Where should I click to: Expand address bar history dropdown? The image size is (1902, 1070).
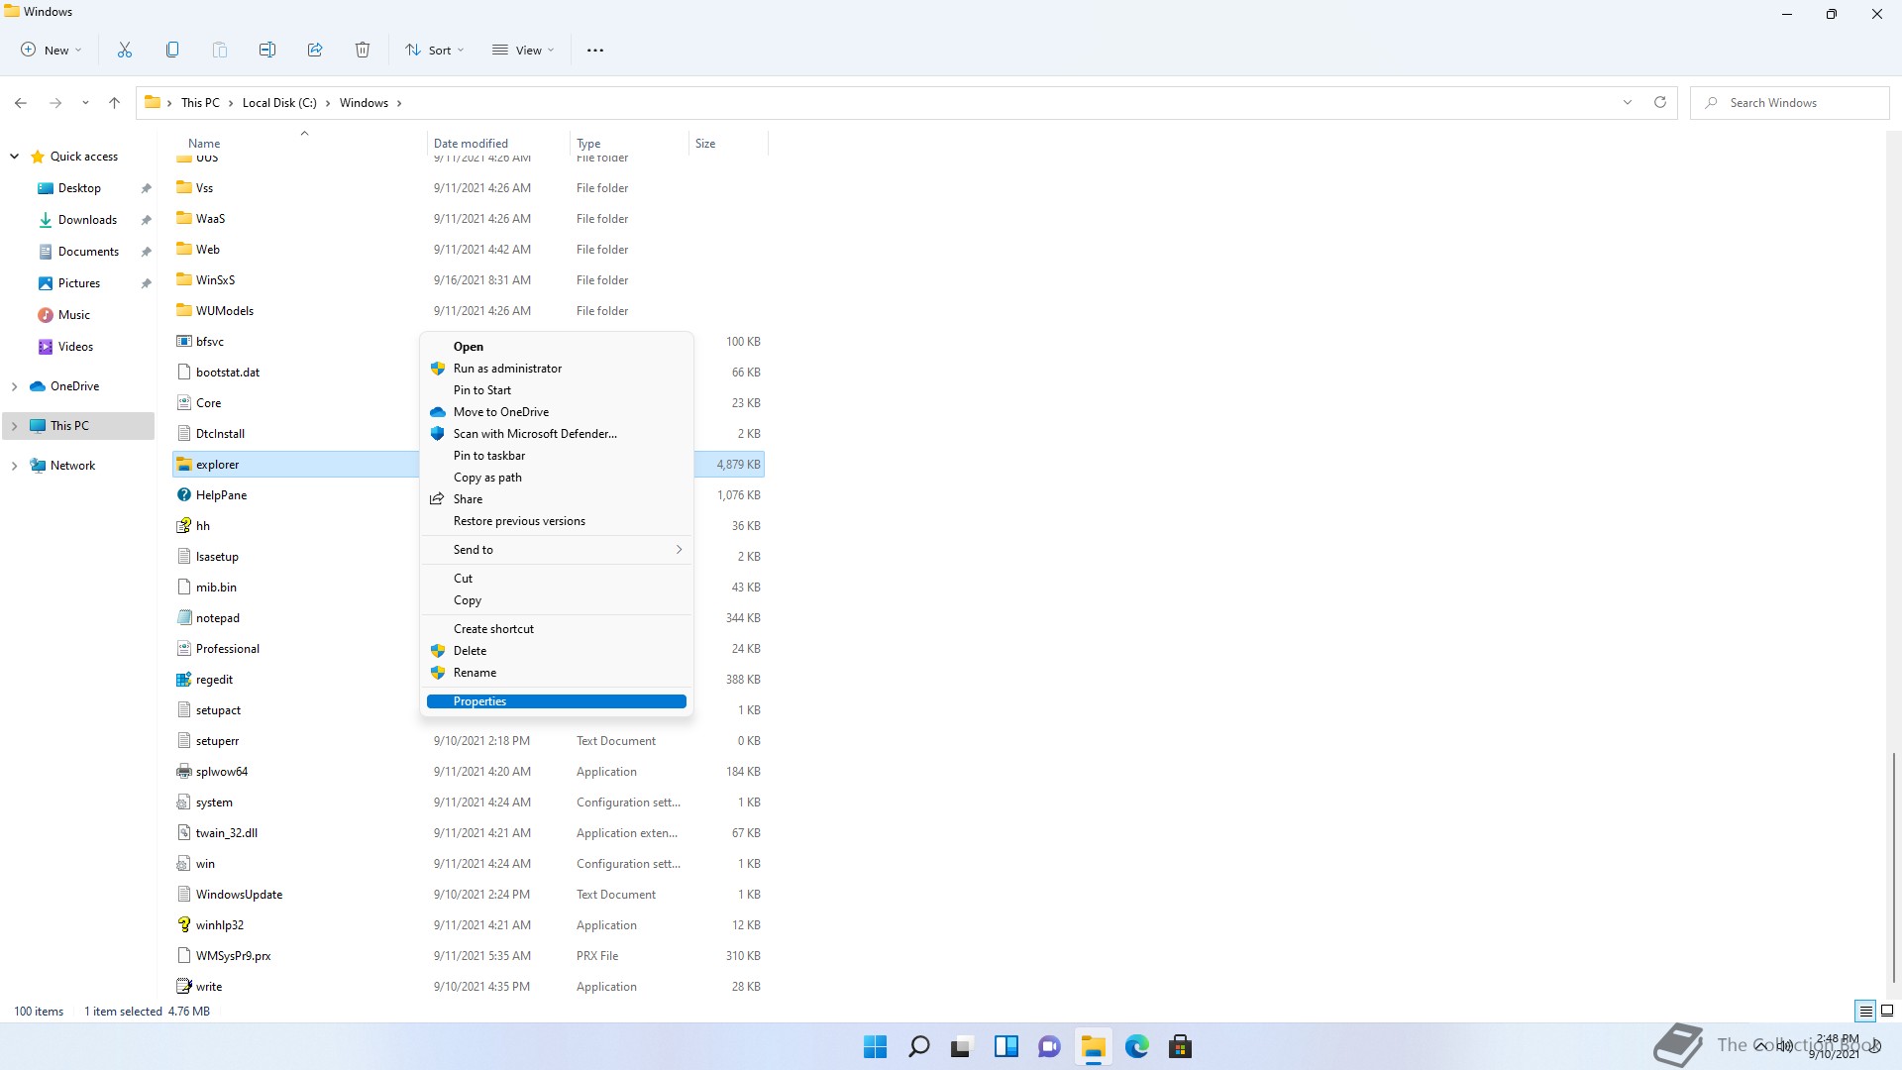(1628, 102)
